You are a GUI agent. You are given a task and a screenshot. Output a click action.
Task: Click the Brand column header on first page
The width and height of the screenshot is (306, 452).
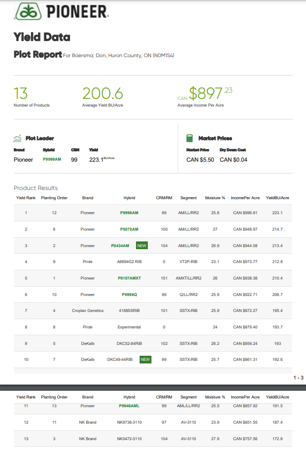click(x=88, y=198)
